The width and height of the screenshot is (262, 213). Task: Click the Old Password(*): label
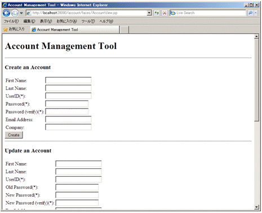(x=22, y=188)
